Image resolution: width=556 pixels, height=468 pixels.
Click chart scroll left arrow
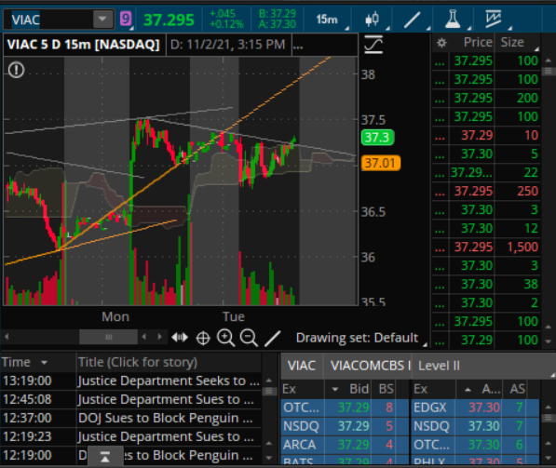coord(7,336)
